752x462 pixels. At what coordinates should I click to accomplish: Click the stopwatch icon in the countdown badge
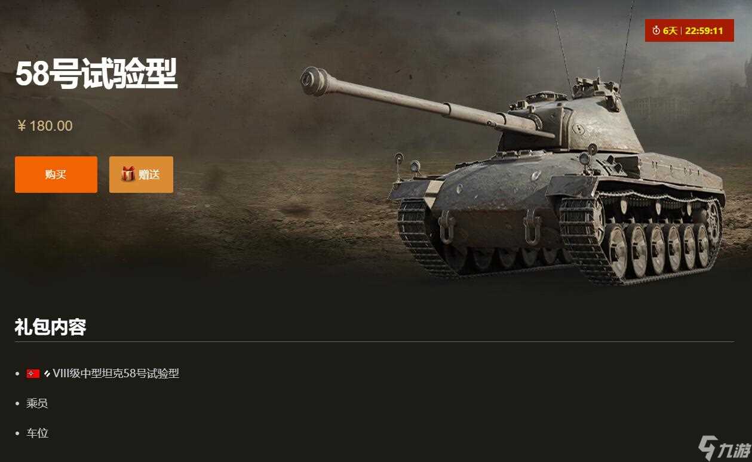656,30
